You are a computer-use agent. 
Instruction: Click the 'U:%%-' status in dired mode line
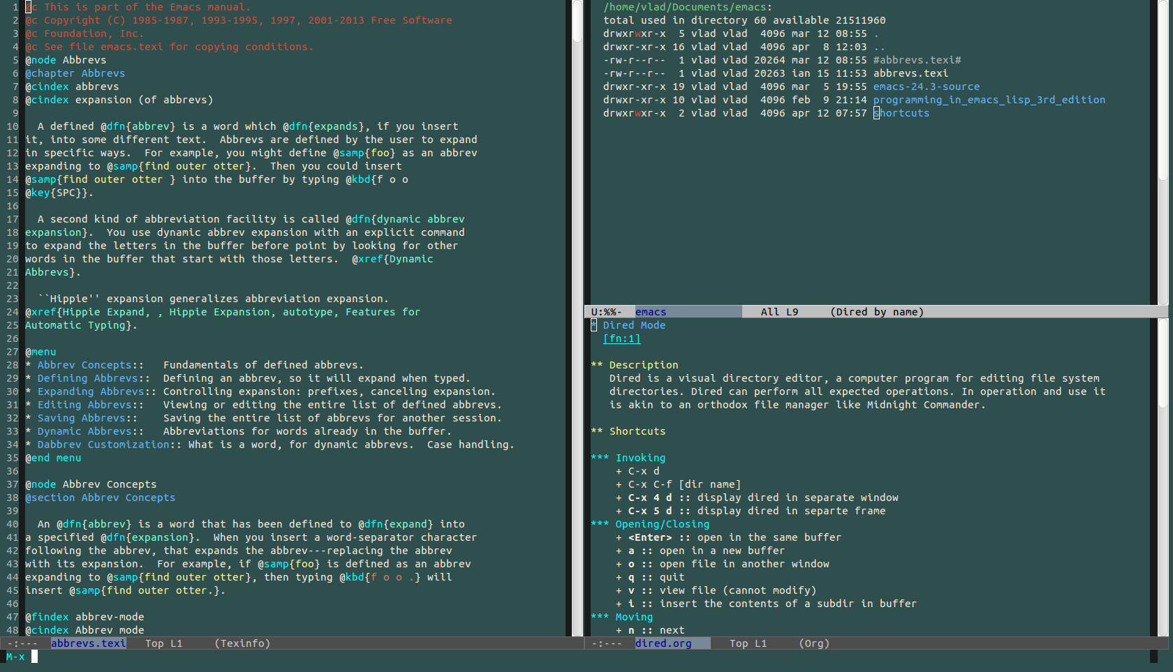click(x=606, y=312)
